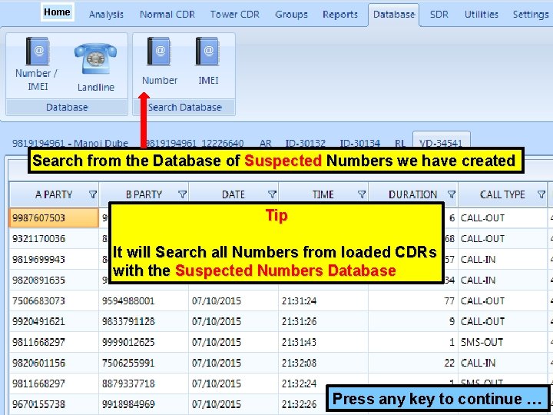553x415 pixels.
Task: Select A PARTY cell 9819699943
Action: 54,260
